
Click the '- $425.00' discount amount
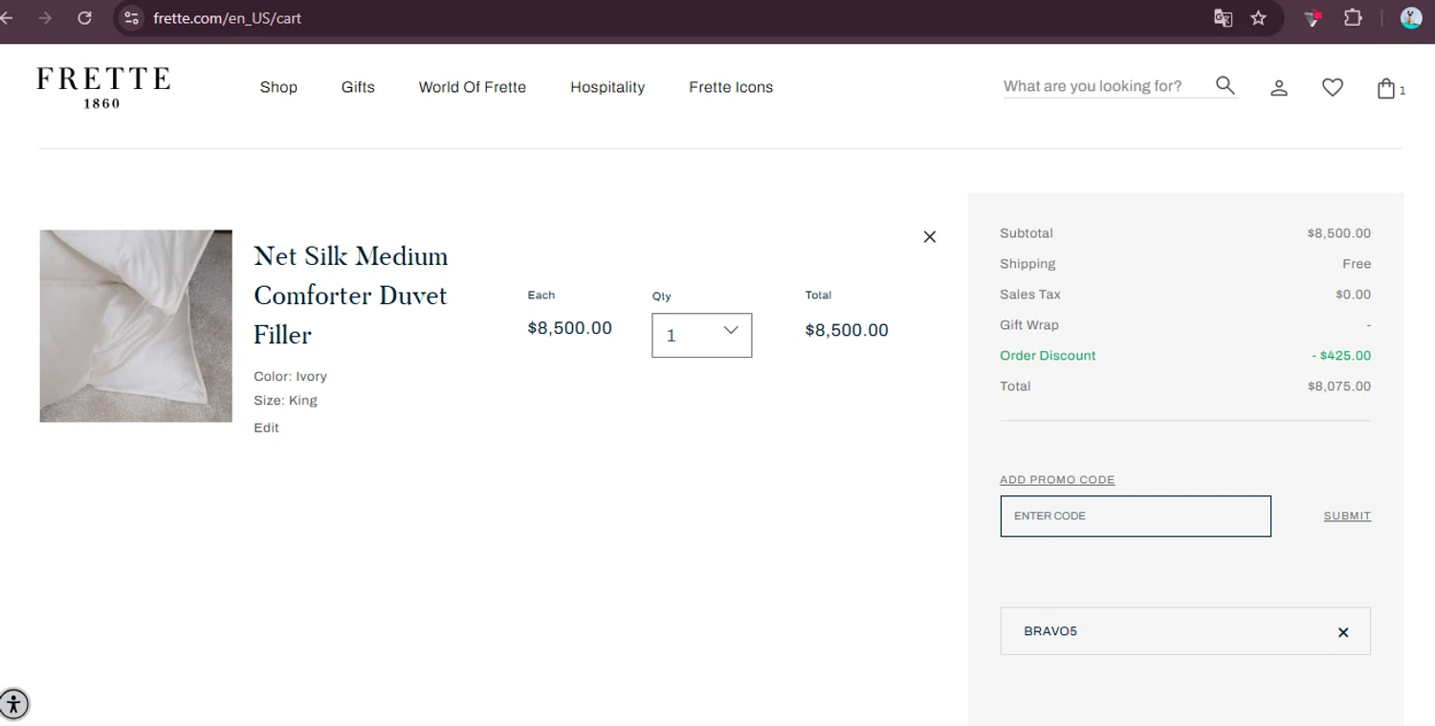(x=1341, y=356)
